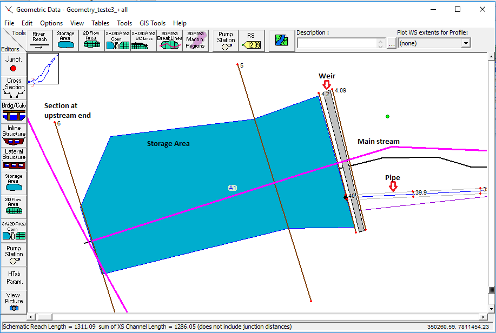The width and height of the screenshot is (496, 333).
Task: Click the horizontal scrollbar right arrow
Action: (x=483, y=317)
